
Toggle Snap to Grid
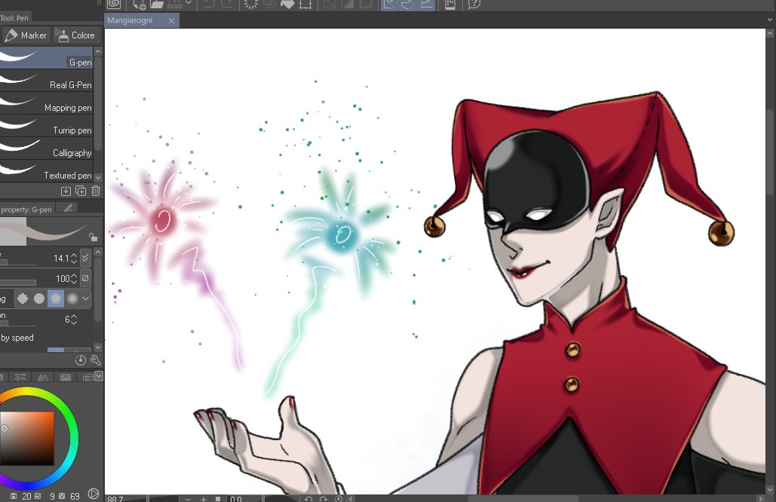click(426, 4)
